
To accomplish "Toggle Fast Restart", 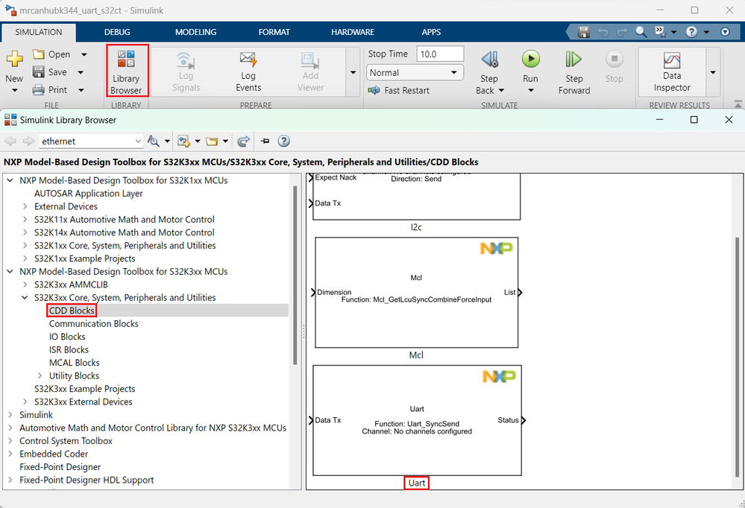I will tap(399, 90).
